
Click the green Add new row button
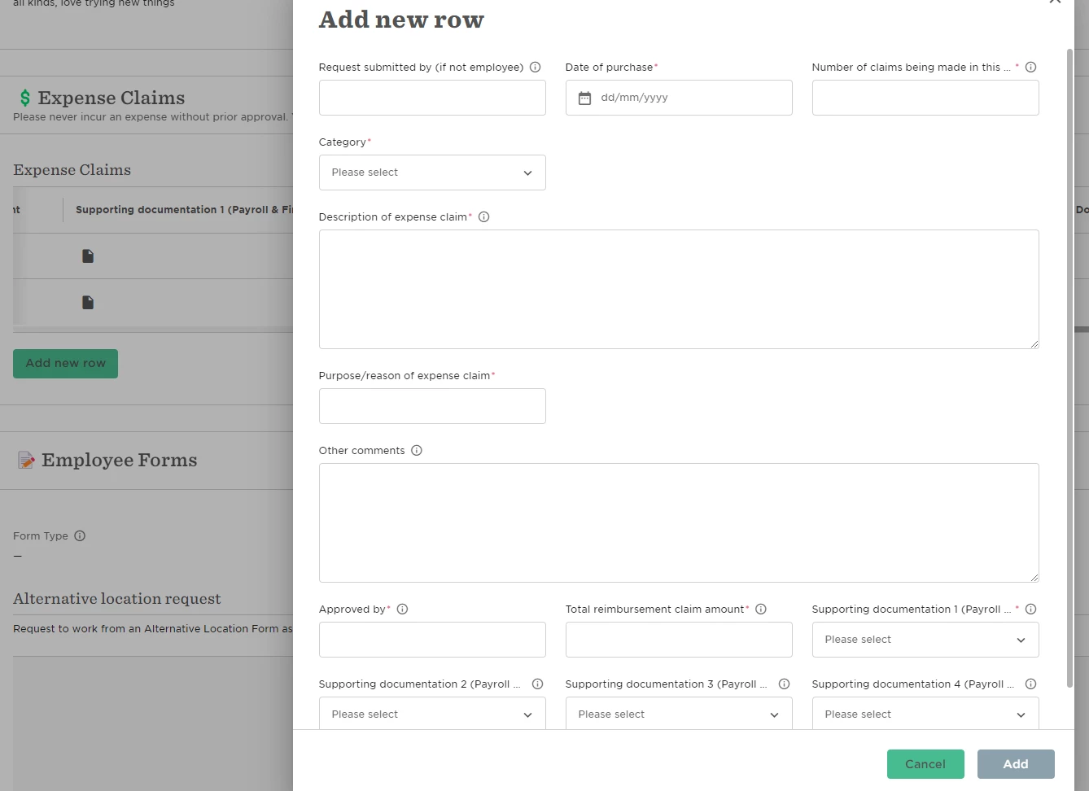[x=66, y=364]
